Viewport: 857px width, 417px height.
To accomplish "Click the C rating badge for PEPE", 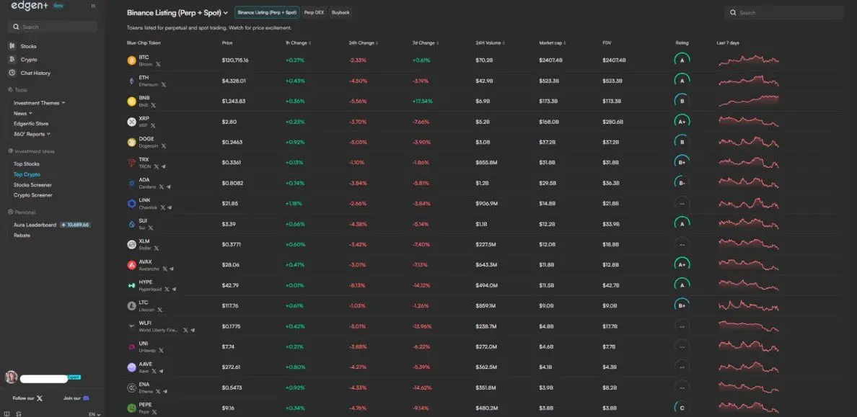I will coord(682,408).
